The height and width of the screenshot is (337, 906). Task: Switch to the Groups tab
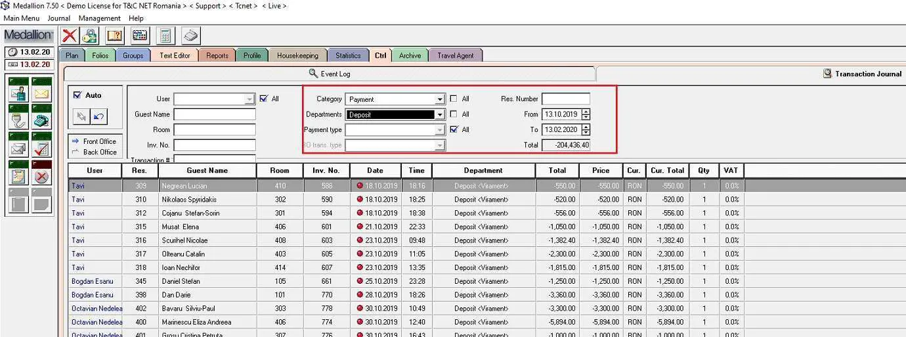coord(133,55)
